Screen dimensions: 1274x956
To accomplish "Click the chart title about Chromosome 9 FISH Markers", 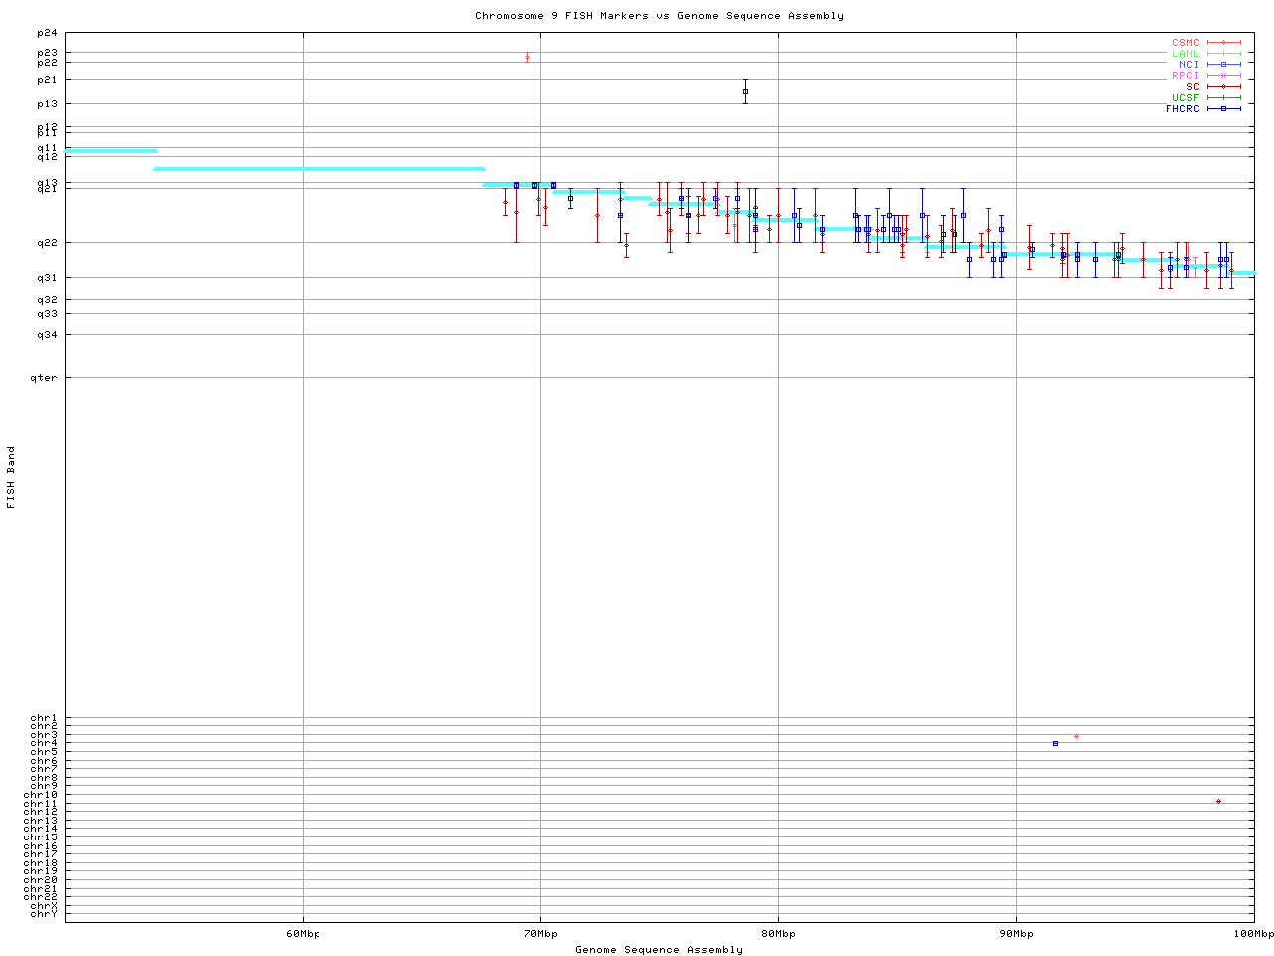I will pyautogui.click(x=659, y=16).
